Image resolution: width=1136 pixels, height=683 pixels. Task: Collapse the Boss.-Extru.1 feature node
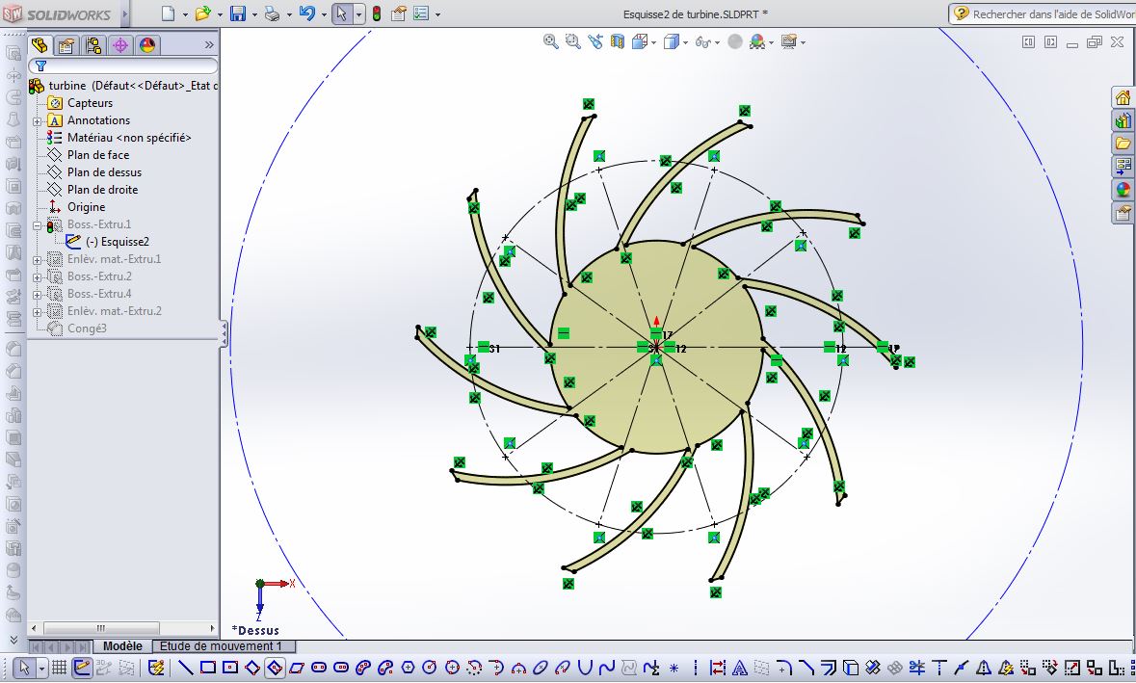pos(37,225)
